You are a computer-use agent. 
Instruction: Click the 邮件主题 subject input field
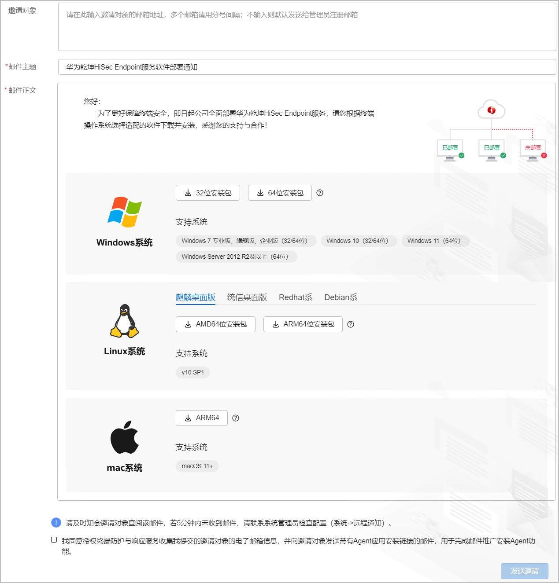[307, 67]
